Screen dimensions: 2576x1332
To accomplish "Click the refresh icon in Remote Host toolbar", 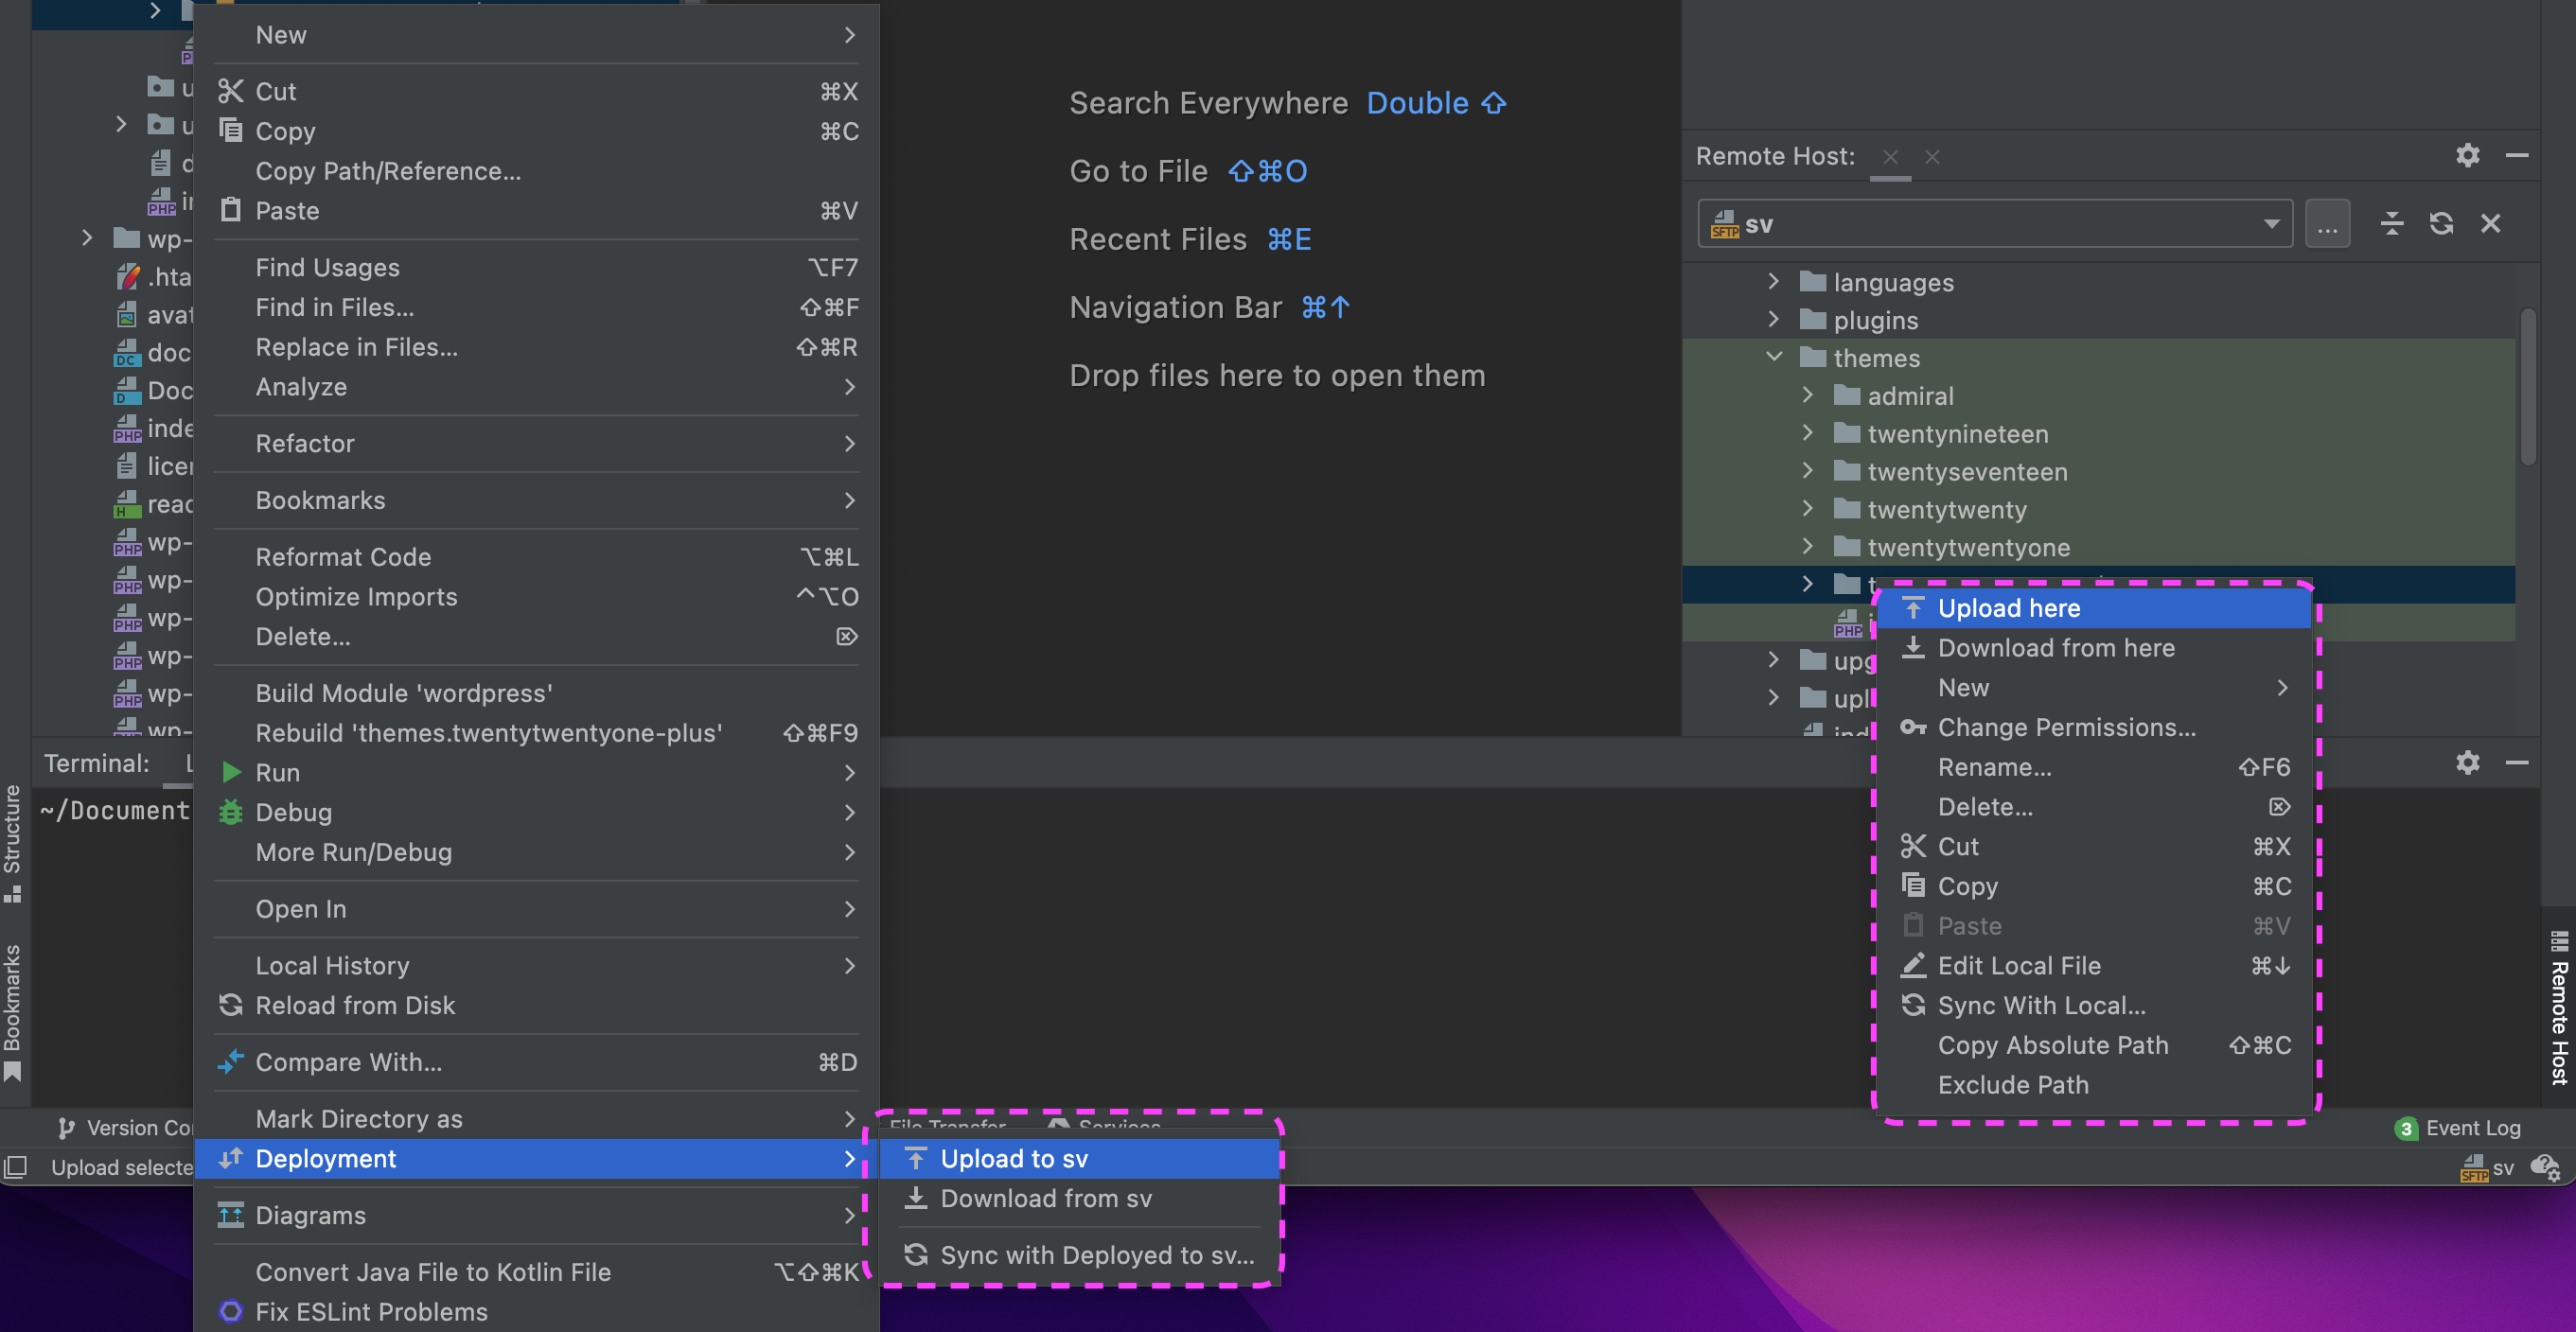I will coord(2440,223).
